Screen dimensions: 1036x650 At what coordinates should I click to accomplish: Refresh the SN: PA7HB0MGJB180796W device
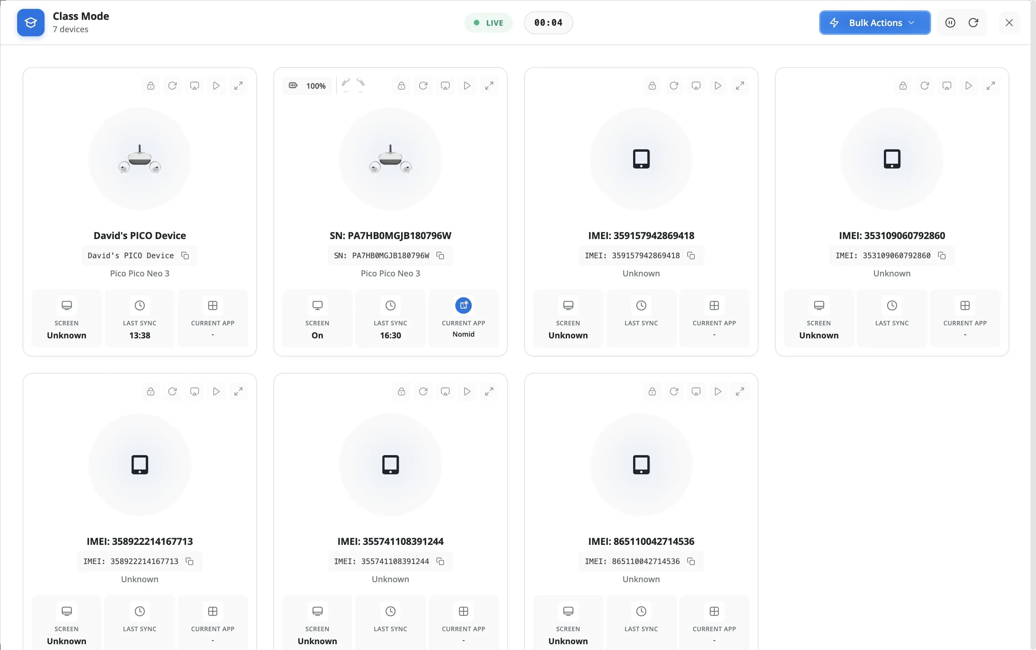tap(423, 86)
